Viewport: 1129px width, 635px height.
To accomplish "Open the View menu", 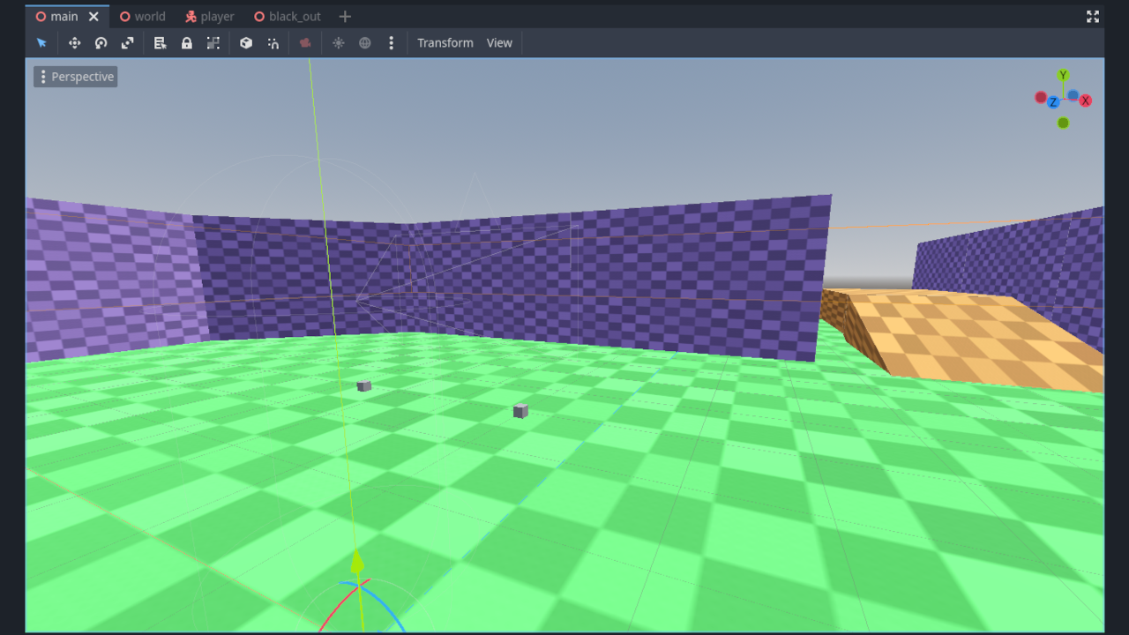I will (499, 42).
